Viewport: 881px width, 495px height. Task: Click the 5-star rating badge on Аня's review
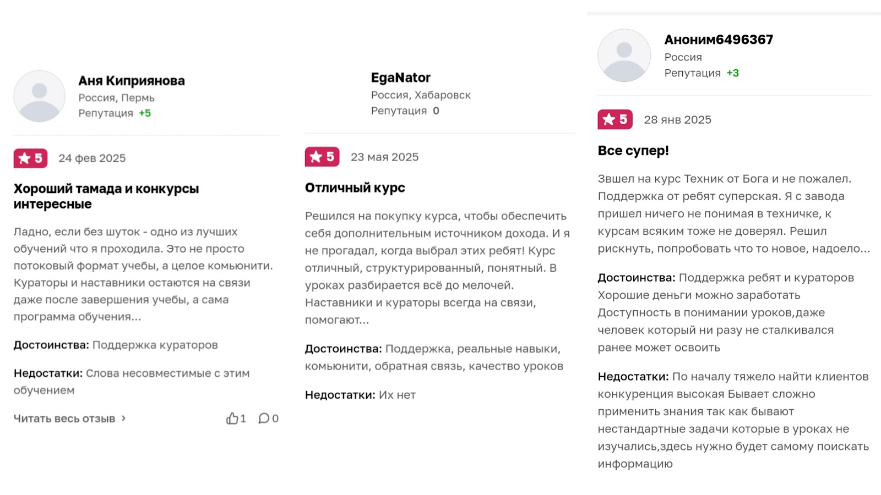click(30, 158)
